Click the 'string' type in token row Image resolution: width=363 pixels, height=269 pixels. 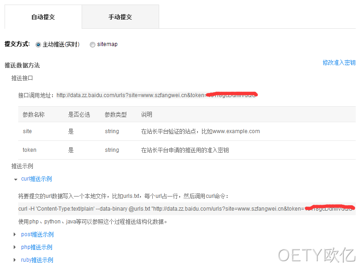coord(112,150)
